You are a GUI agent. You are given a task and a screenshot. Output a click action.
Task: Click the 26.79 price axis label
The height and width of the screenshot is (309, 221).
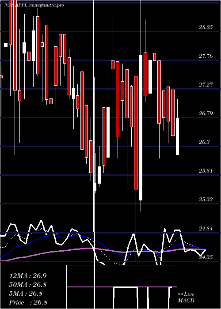206,113
